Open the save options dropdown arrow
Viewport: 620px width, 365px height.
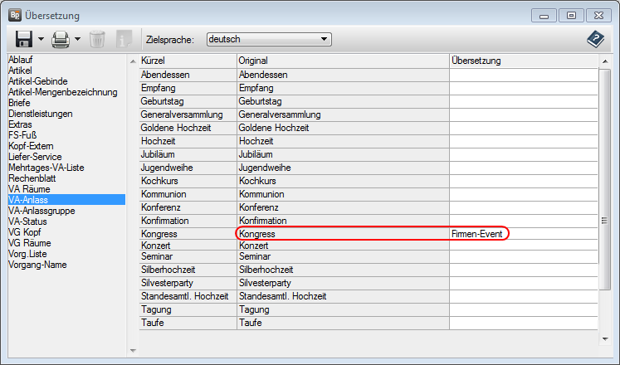click(x=41, y=39)
